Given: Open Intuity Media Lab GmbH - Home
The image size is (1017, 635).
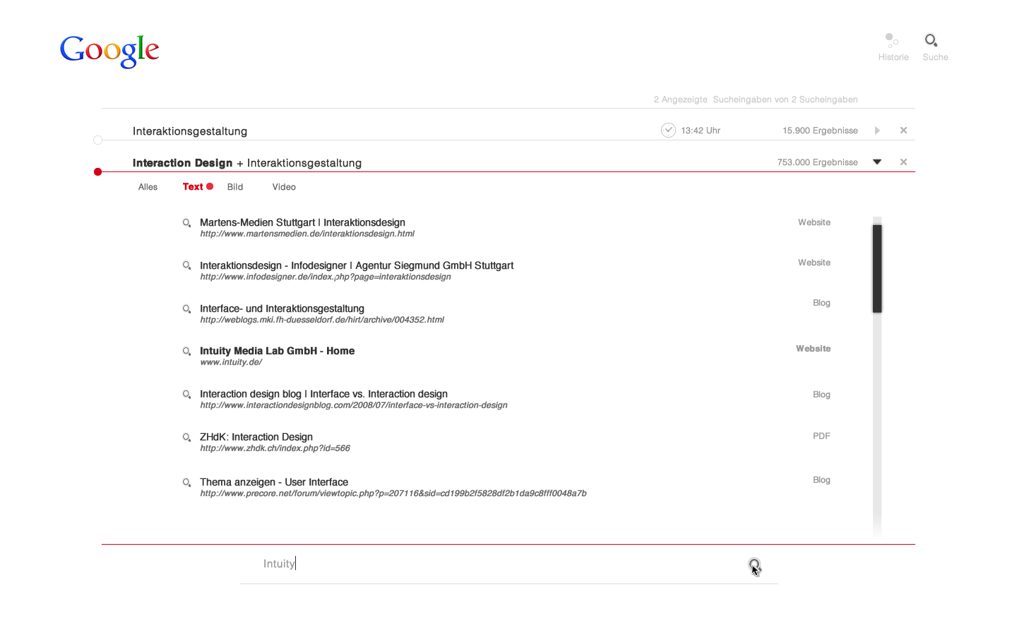Looking at the screenshot, I should click(277, 351).
